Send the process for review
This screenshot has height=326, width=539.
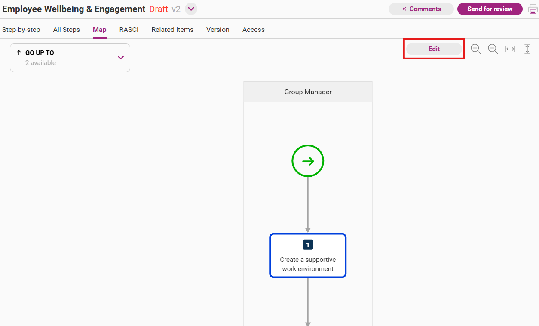click(x=490, y=9)
